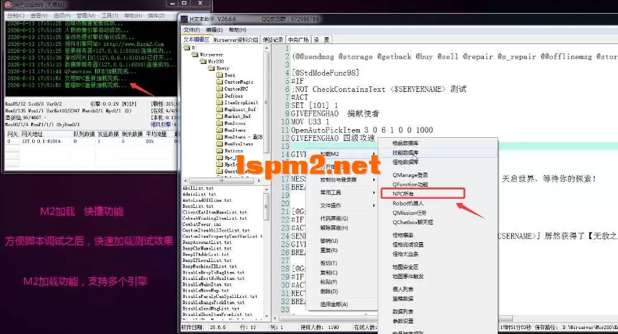Click the MapQuest_Def folder icon
Image resolution: width=618 pixels, height=334 pixels.
tap(219, 109)
